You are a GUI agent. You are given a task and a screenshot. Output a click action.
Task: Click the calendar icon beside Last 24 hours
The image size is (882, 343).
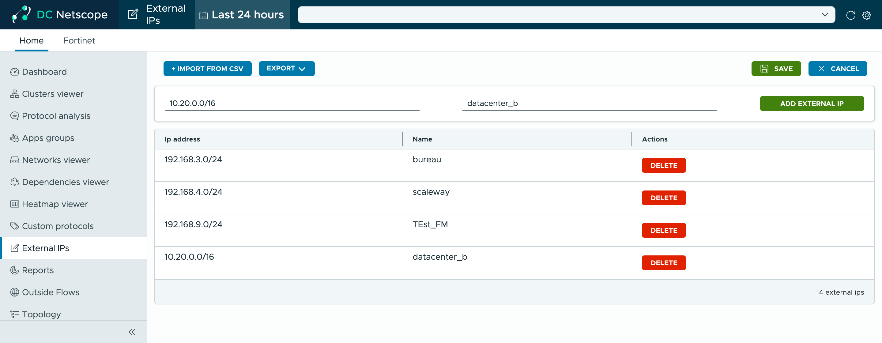(x=203, y=15)
